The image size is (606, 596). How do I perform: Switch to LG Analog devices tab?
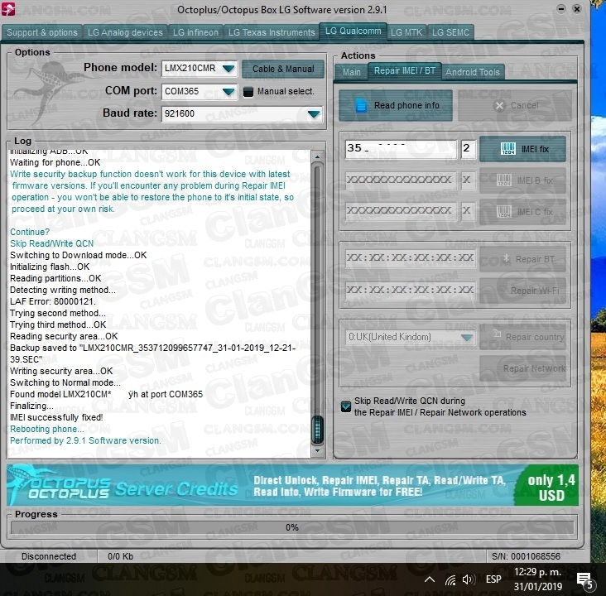[x=125, y=32]
